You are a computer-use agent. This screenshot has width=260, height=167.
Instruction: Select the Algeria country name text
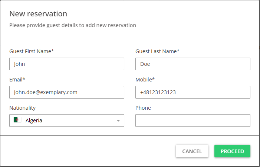pos(34,121)
